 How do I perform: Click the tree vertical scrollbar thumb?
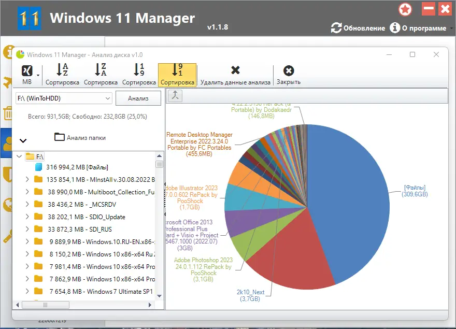[159, 164]
